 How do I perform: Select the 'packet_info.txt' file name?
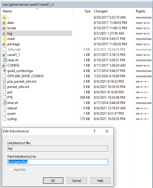click(x=18, y=87)
